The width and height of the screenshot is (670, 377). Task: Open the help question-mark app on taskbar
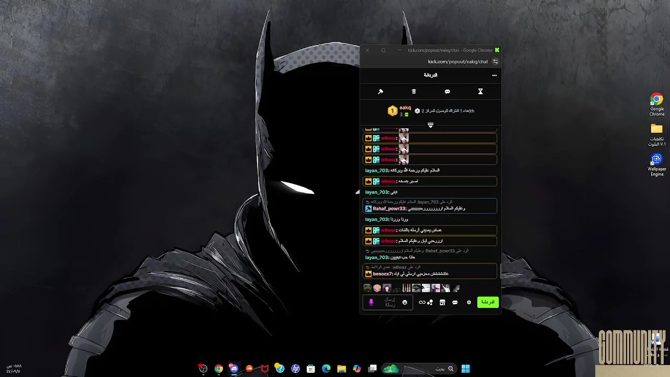[x=280, y=369]
